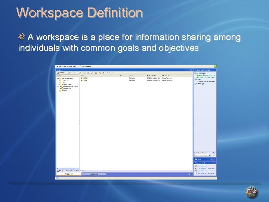The width and height of the screenshot is (269, 202).
Task: Click the Chat panel header
Action: click(205, 159)
